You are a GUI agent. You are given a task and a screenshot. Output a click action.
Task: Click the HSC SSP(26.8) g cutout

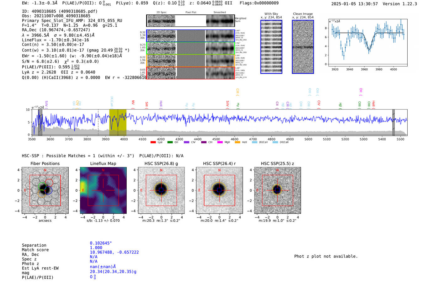[x=161, y=190]
